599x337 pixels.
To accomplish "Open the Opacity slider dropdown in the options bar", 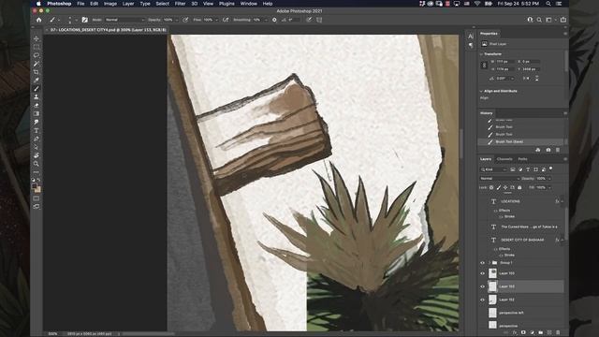I will [x=176, y=20].
